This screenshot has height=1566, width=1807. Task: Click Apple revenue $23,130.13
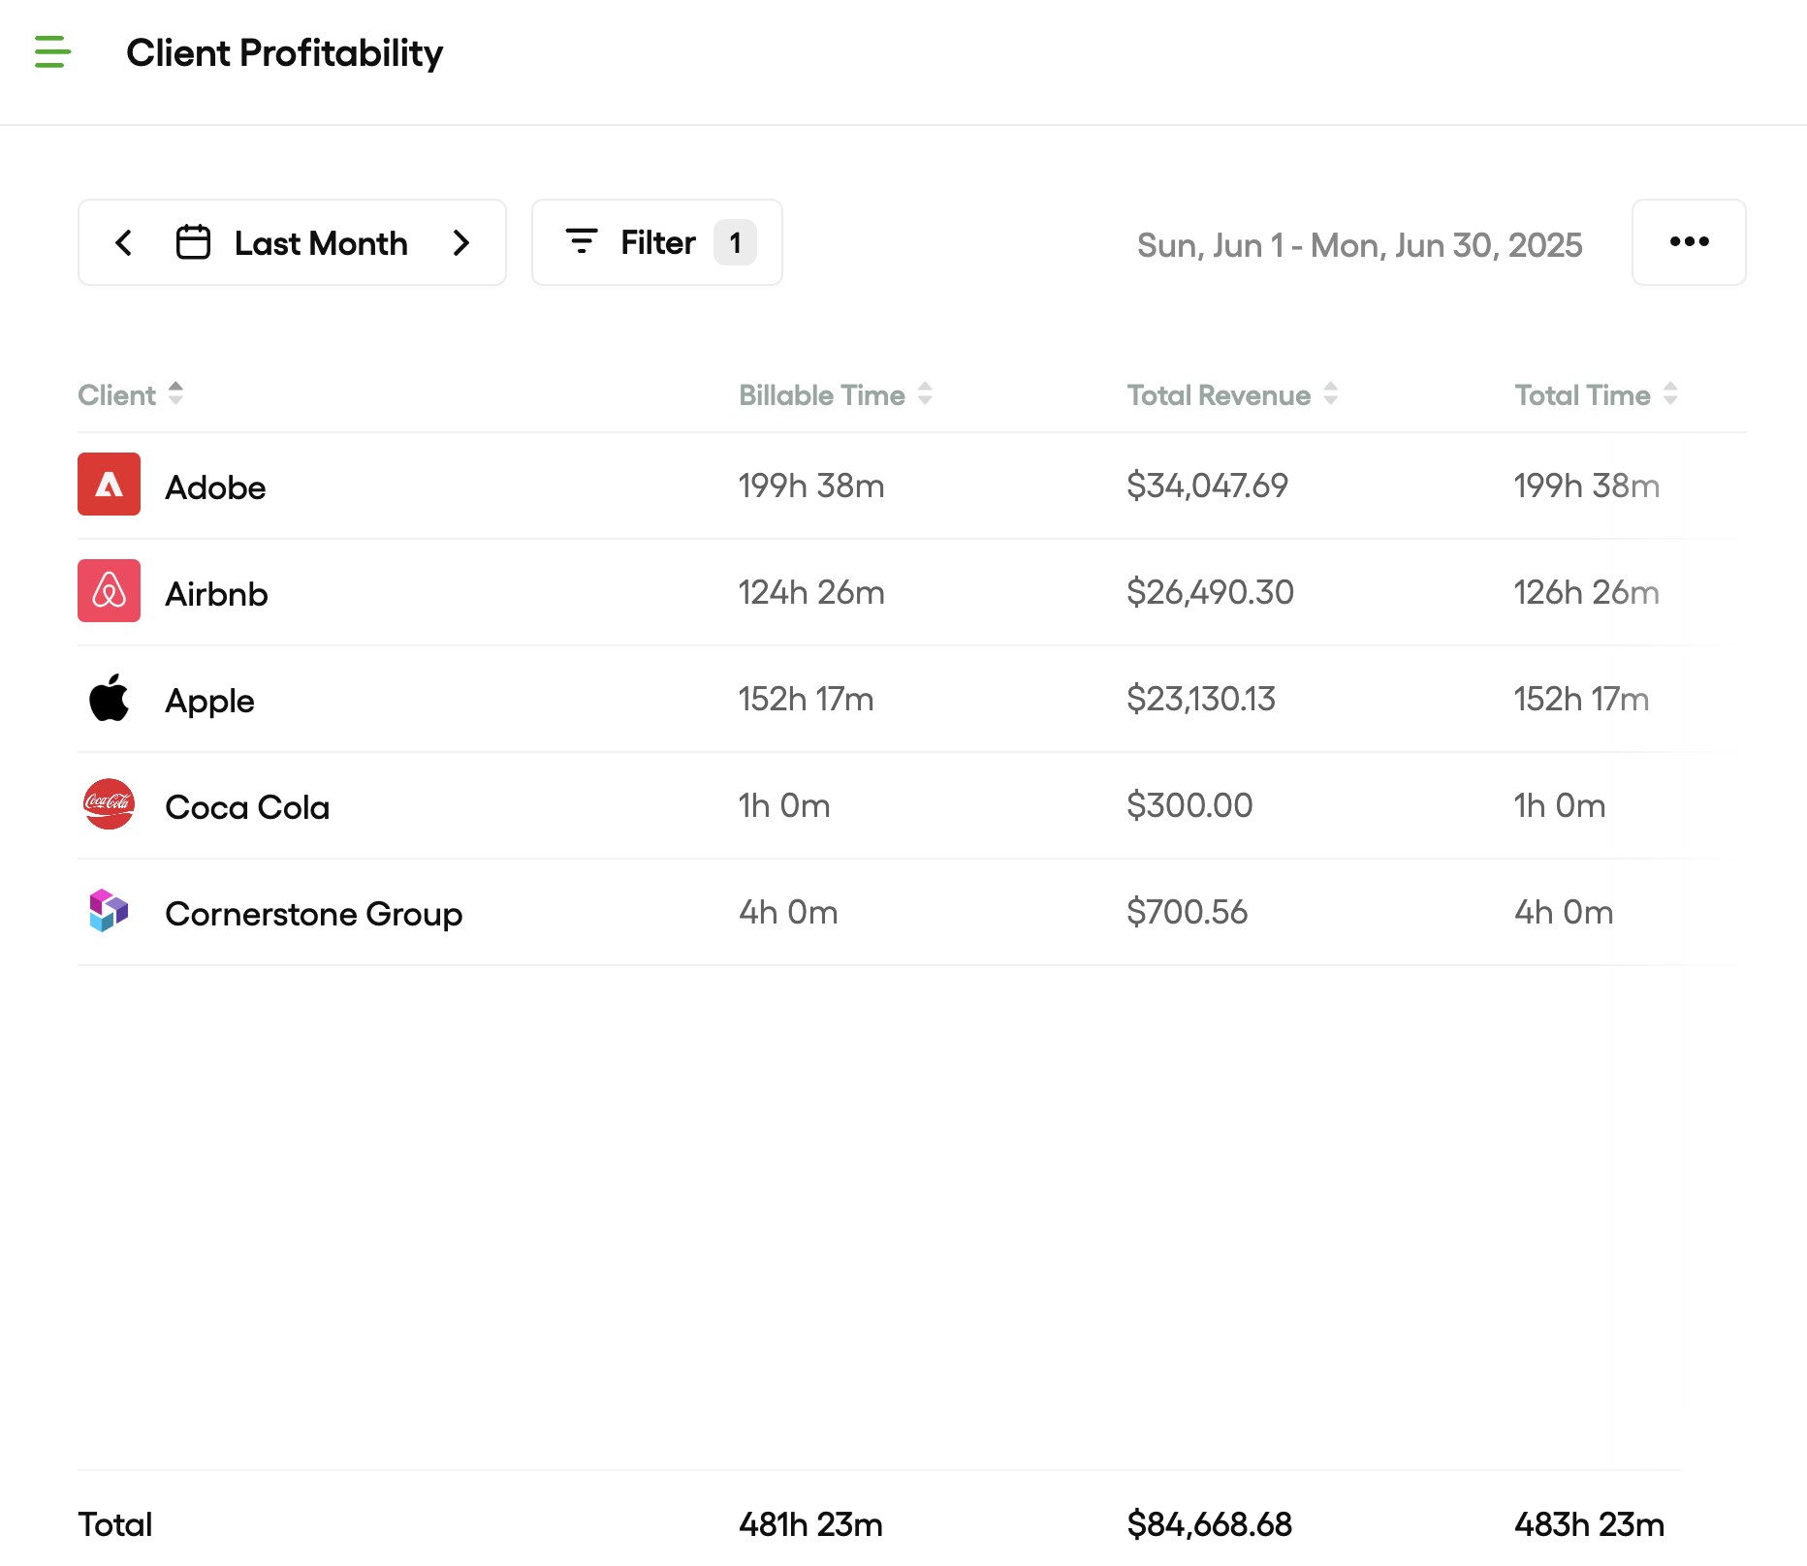click(x=1201, y=699)
